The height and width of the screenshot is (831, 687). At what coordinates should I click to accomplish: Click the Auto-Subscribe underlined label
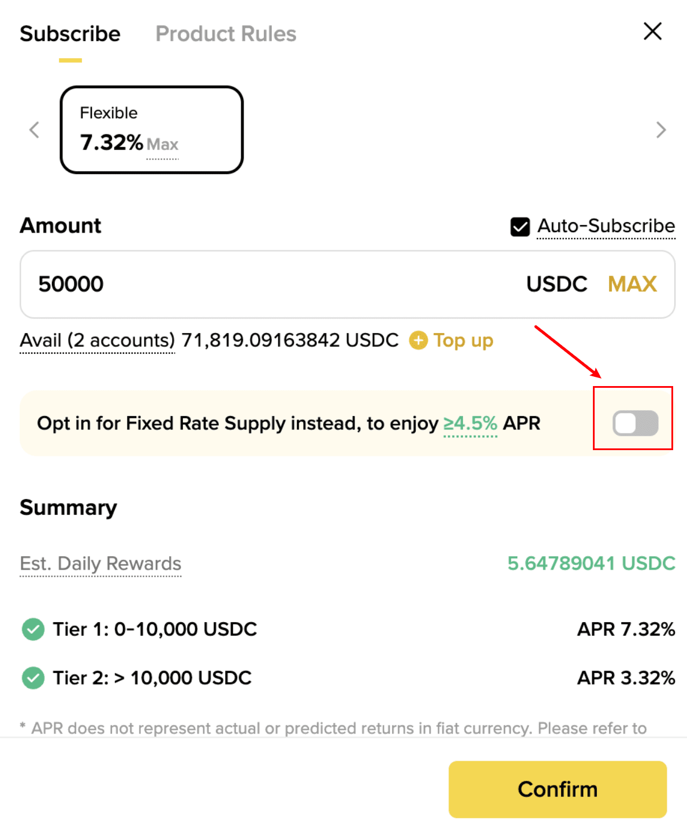point(606,226)
